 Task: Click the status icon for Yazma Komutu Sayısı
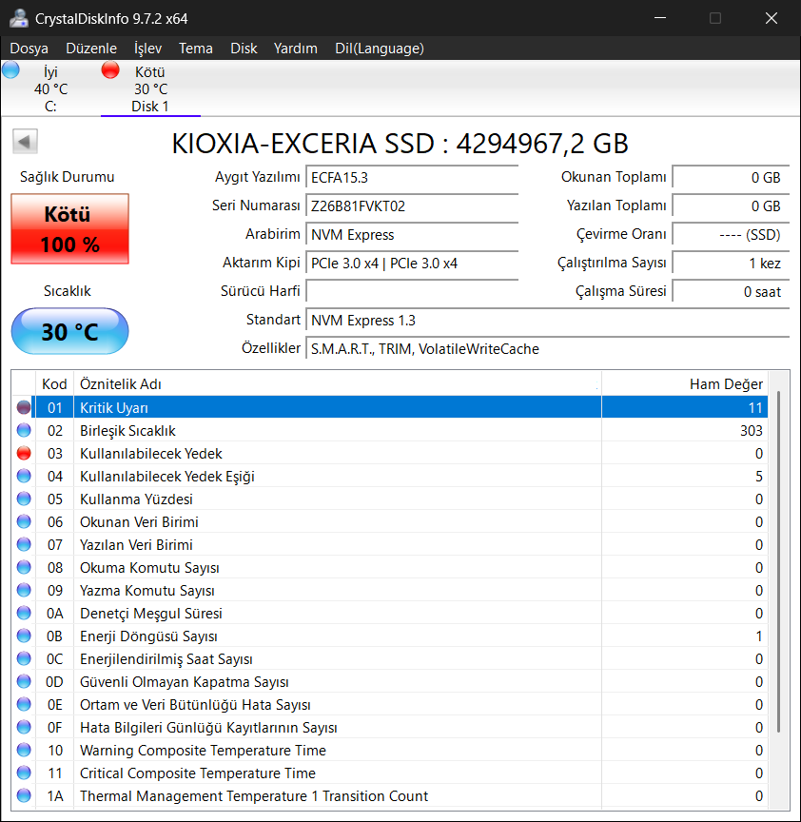point(24,590)
